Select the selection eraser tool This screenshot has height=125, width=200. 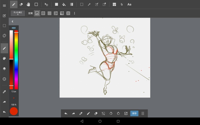click(104, 4)
